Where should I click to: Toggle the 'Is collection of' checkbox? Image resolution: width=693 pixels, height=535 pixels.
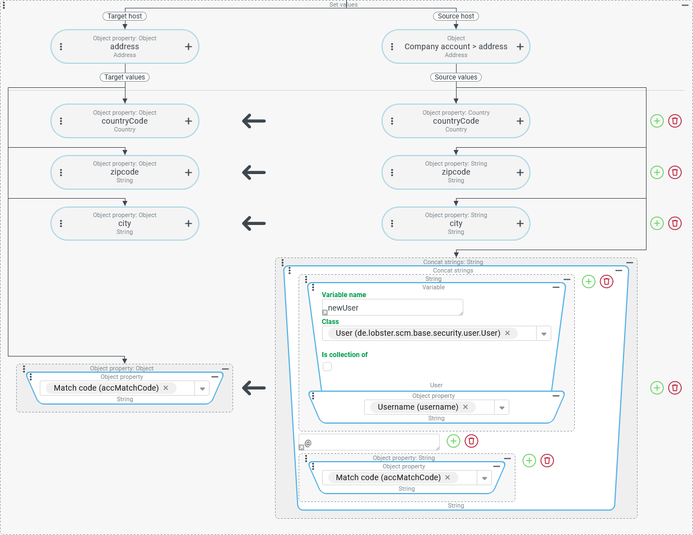point(327,367)
